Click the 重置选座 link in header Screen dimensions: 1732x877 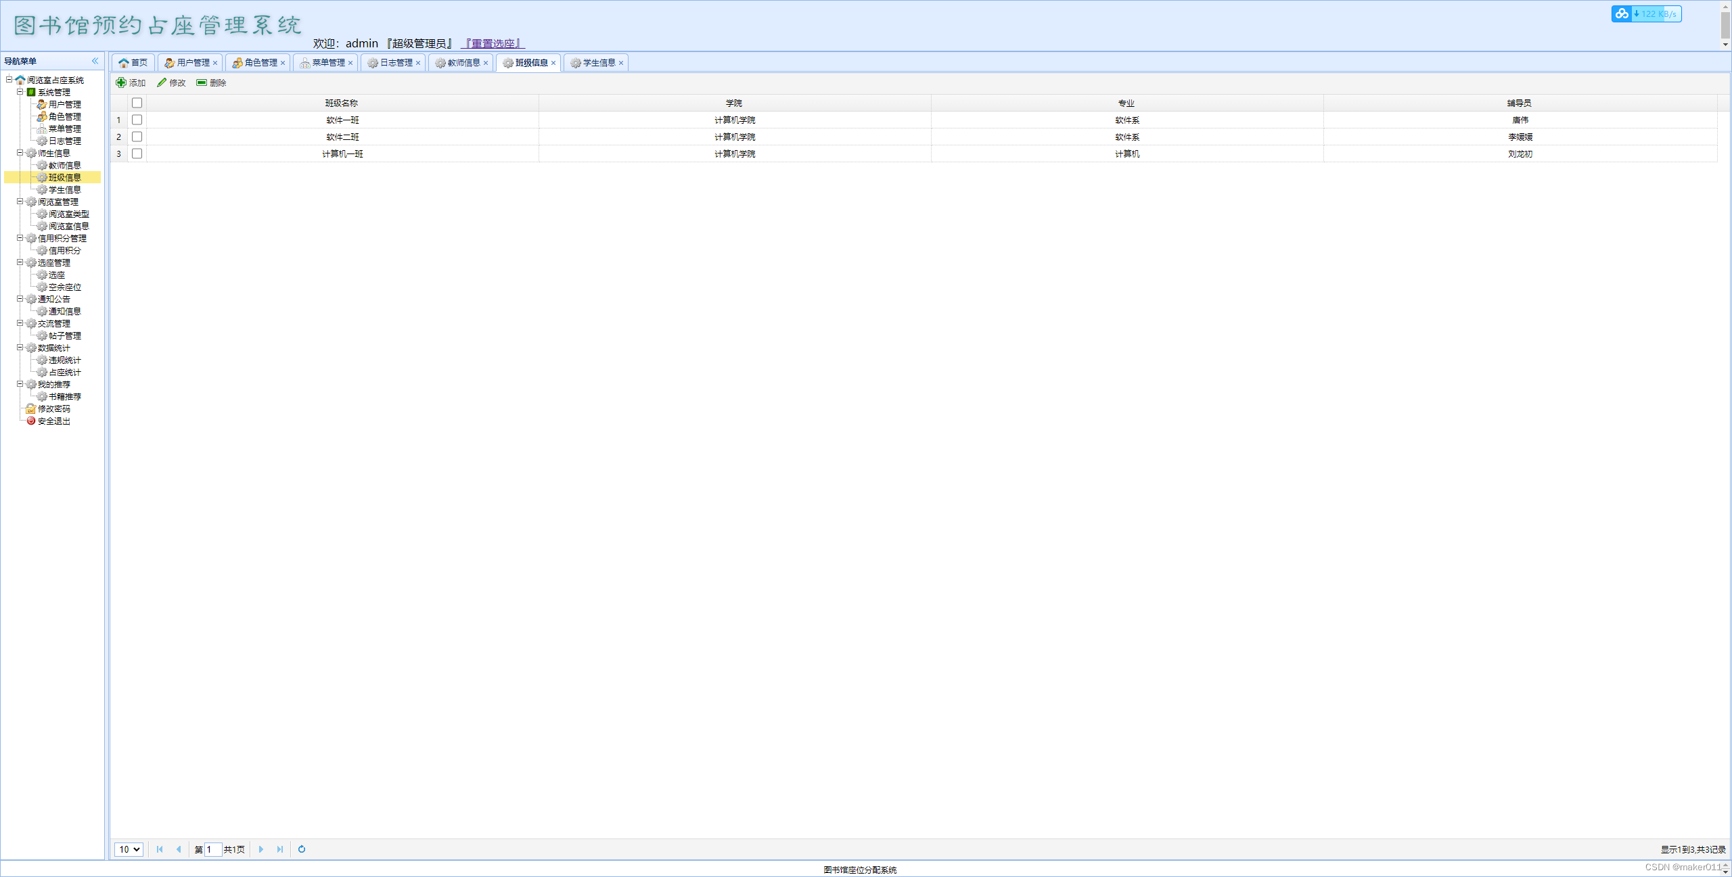(493, 44)
